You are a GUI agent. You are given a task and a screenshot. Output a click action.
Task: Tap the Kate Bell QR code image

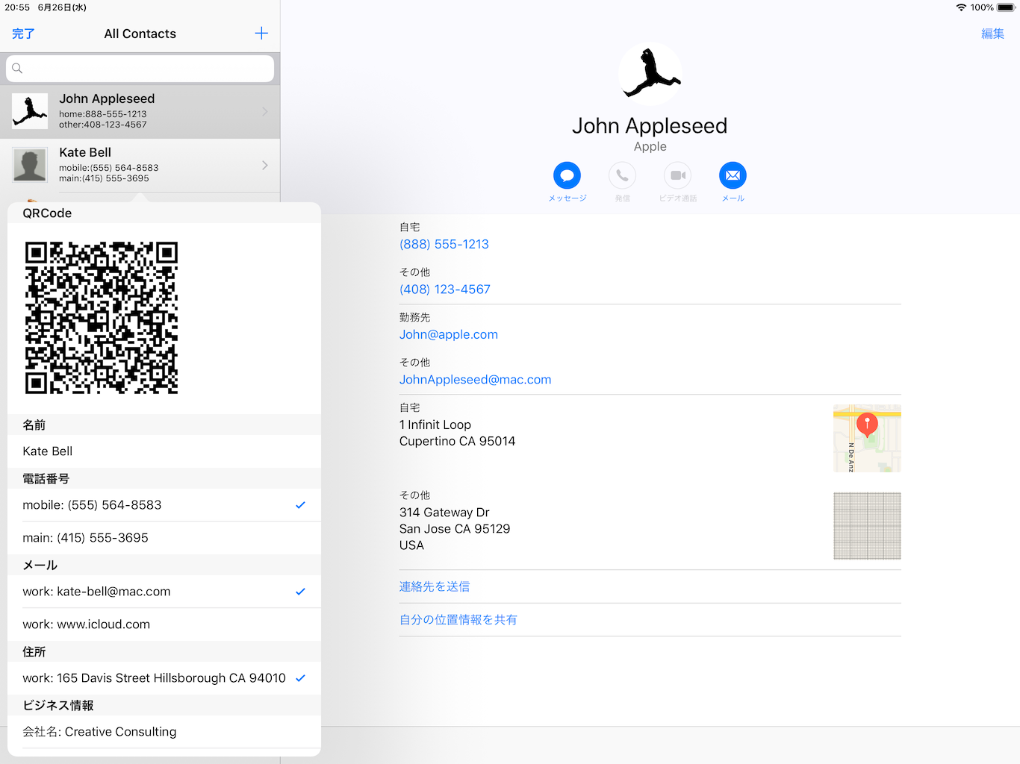tap(102, 318)
